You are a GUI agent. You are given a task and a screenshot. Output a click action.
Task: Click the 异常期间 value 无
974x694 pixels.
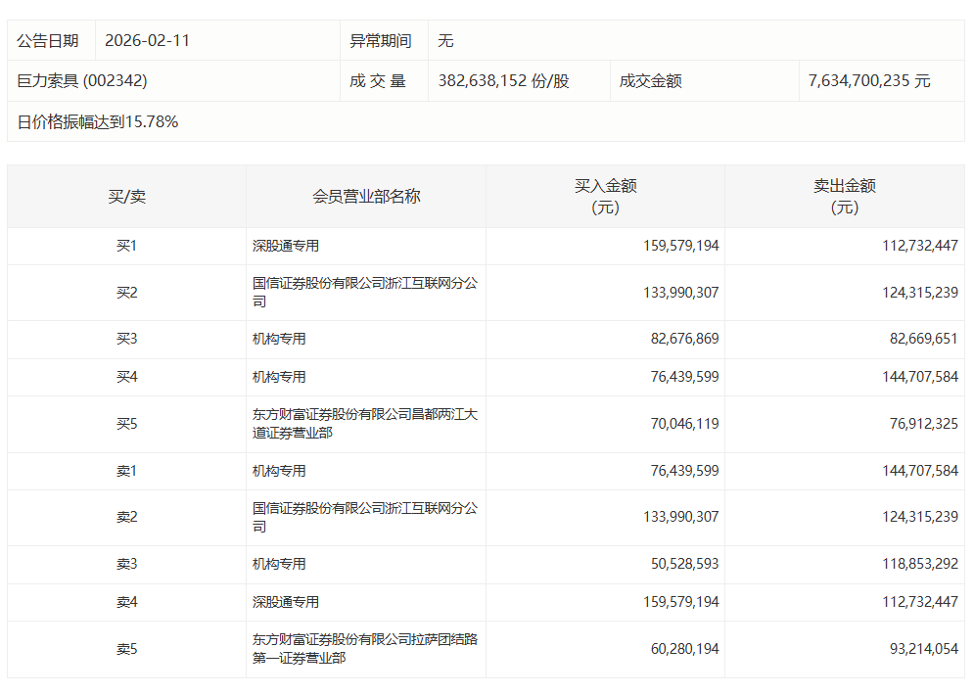(445, 41)
